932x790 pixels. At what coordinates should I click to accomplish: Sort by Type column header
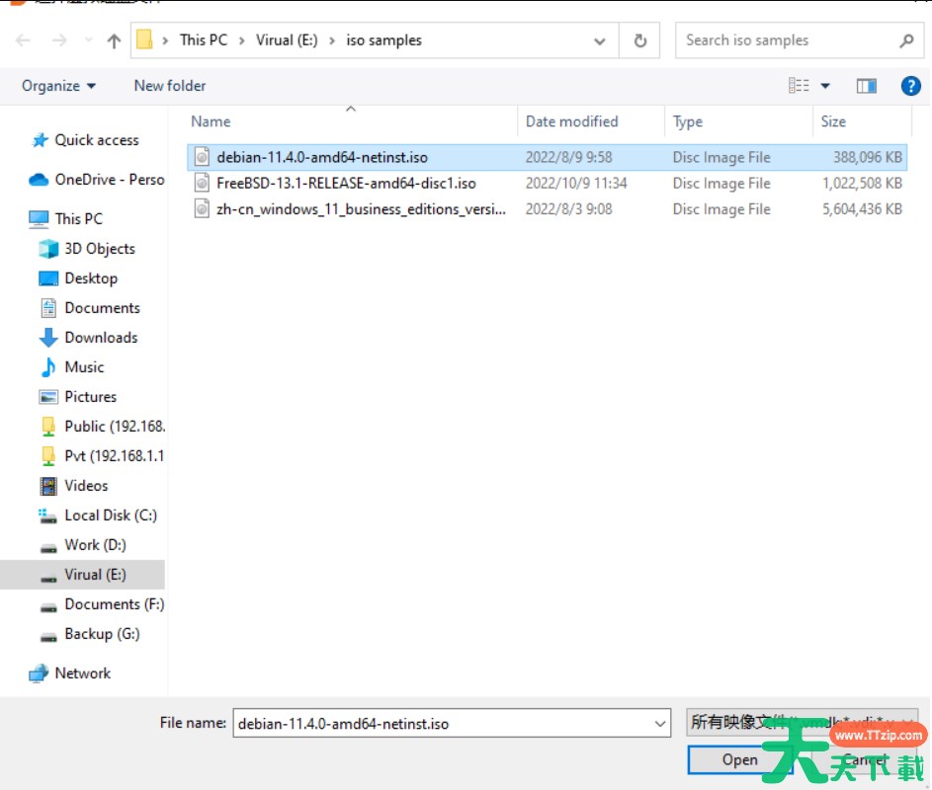pos(688,121)
